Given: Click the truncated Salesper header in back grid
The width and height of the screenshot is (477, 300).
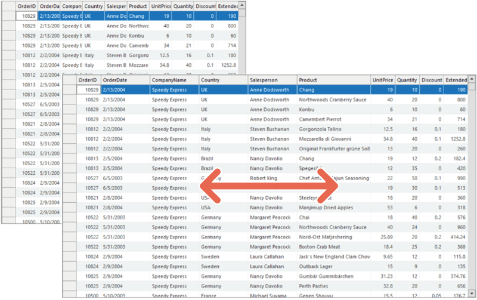Looking at the screenshot, I should 116,7.
